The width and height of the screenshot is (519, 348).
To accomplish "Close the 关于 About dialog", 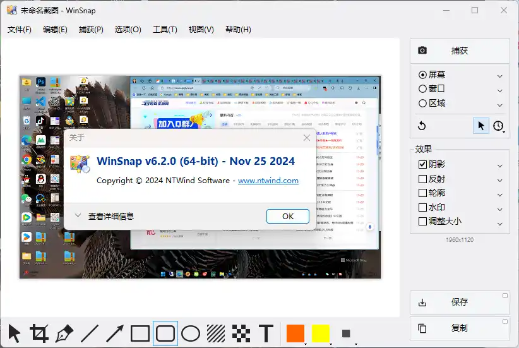I will (x=307, y=138).
